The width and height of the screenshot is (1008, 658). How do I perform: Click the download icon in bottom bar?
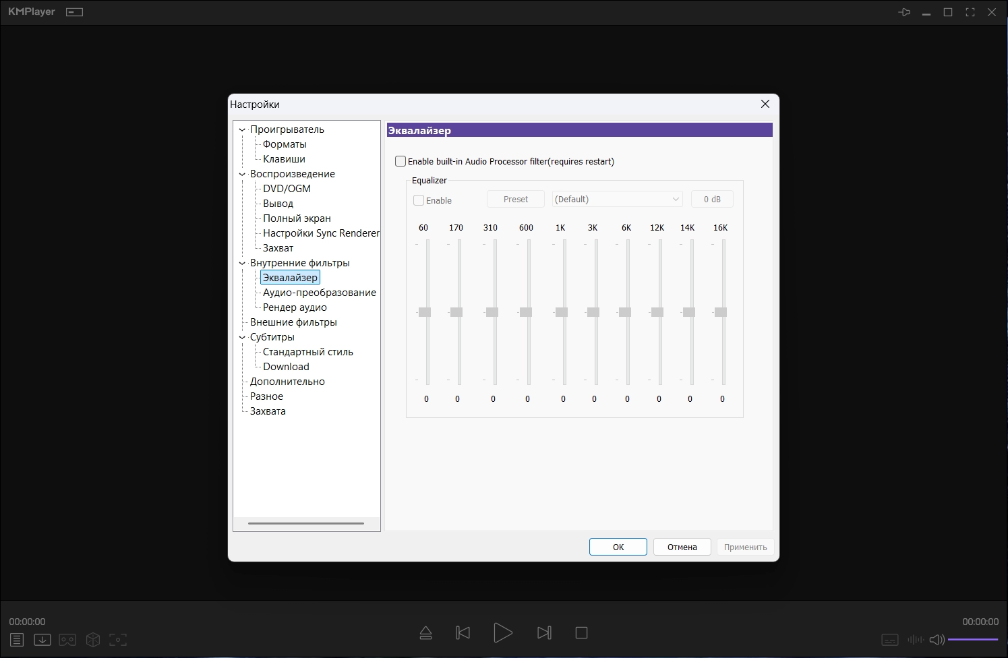[42, 640]
